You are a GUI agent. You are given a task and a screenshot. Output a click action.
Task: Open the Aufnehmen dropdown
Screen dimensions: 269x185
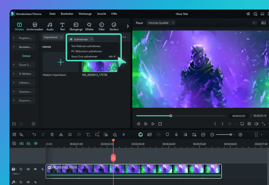click(81, 39)
